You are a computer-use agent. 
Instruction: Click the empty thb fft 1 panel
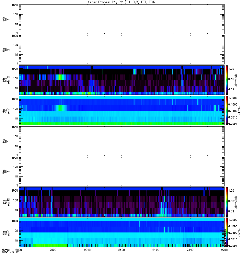pyautogui.click(x=121, y=19)
